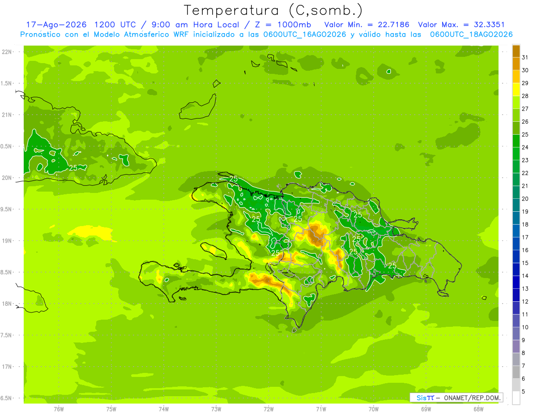Viewport: 537px width, 415px height.
Task: Click the "31" label on the color scale
Action: point(525,58)
